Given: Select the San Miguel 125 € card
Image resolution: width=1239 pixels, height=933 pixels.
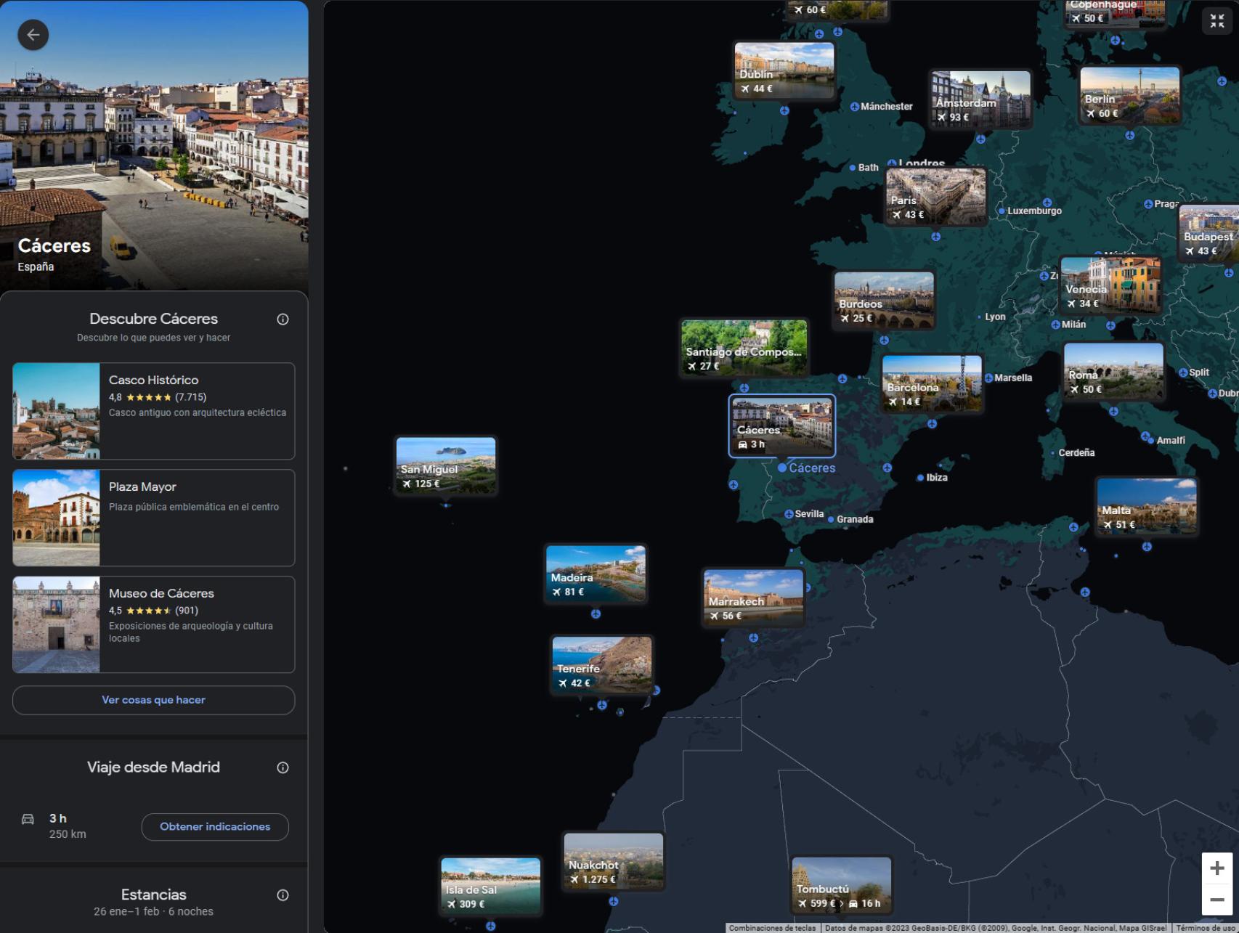Looking at the screenshot, I should pyautogui.click(x=446, y=465).
